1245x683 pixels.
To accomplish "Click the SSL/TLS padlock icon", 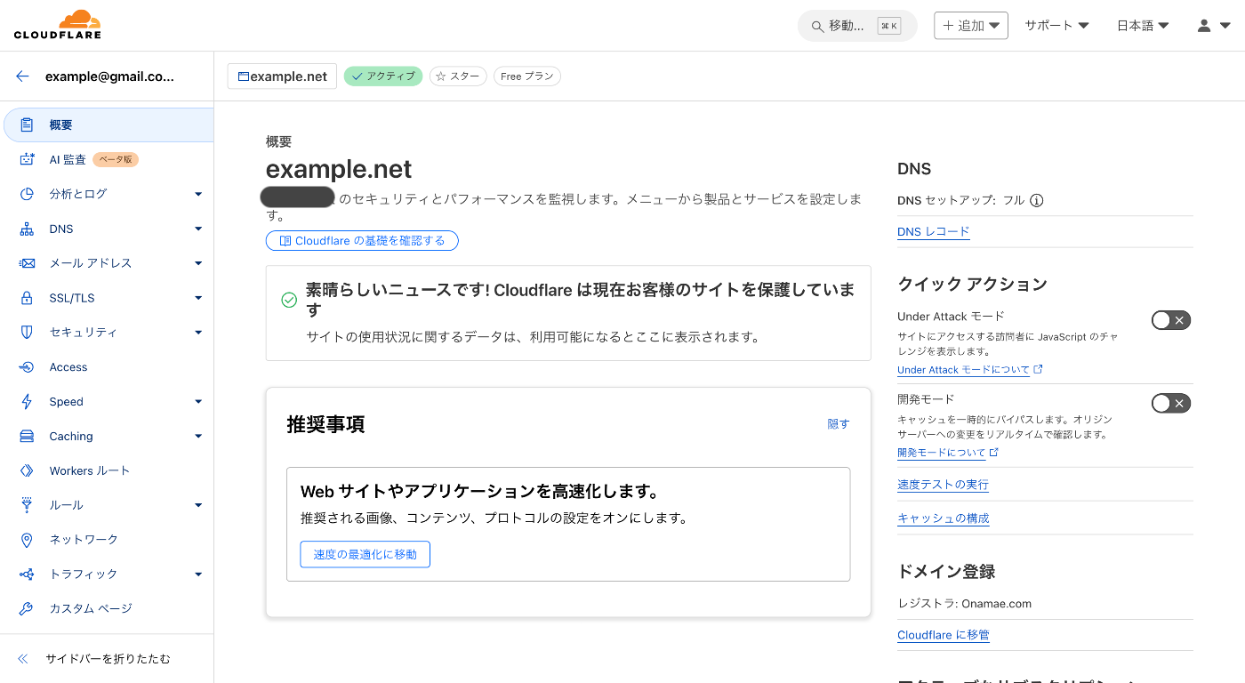I will (27, 298).
